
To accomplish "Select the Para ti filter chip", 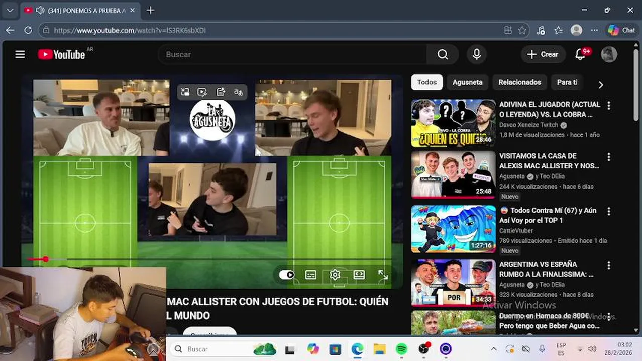I will (567, 82).
